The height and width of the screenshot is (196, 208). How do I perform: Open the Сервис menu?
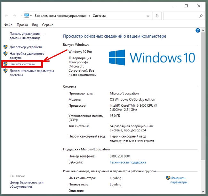coord(47,25)
